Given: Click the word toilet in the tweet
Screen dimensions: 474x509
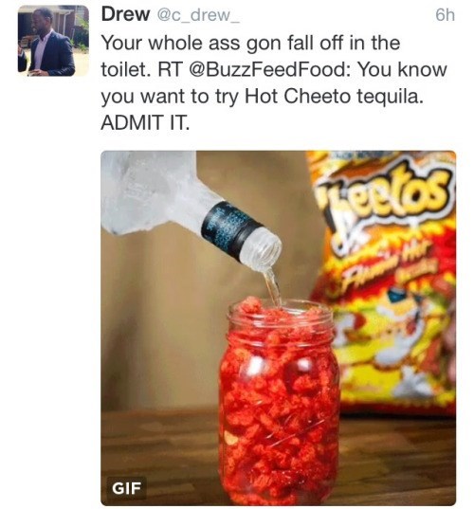Looking at the screenshot, I should tap(126, 69).
